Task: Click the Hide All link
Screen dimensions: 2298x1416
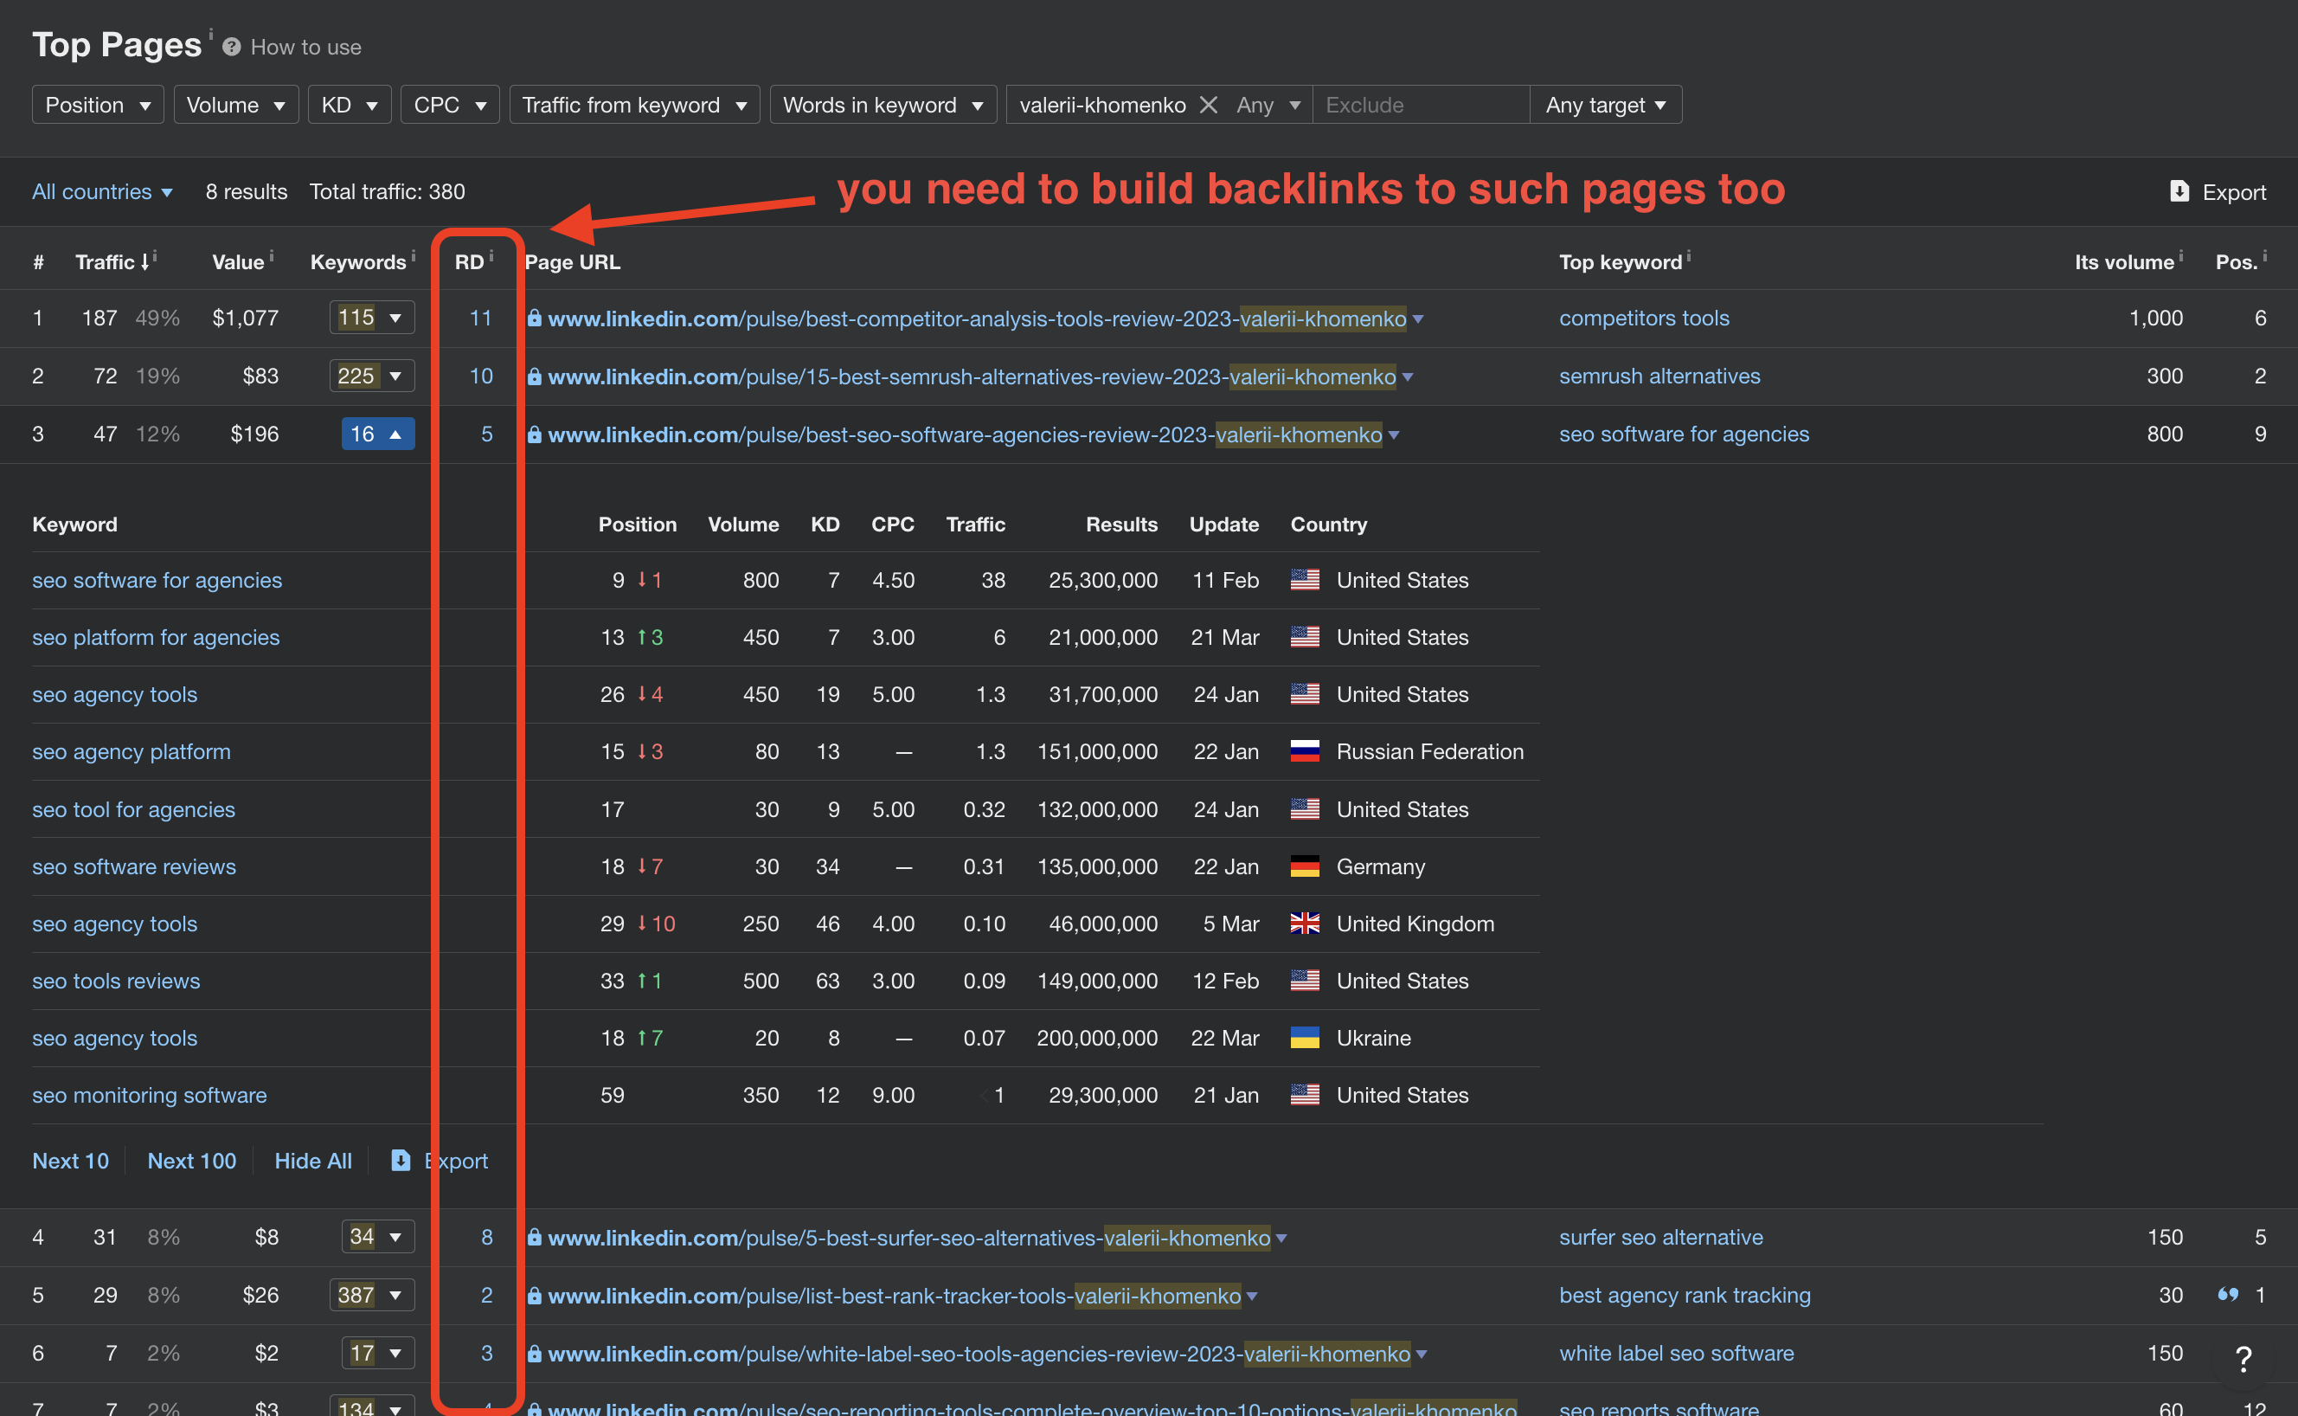Action: (312, 1162)
